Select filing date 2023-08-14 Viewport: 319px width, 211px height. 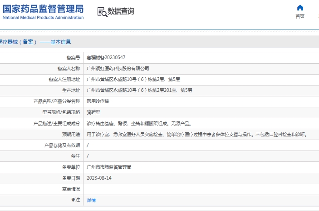coord(99,178)
